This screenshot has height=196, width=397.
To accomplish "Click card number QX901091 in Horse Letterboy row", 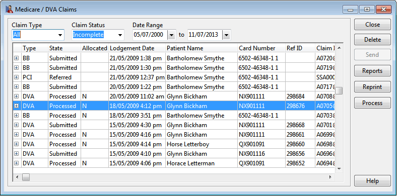I will [x=261, y=144].
